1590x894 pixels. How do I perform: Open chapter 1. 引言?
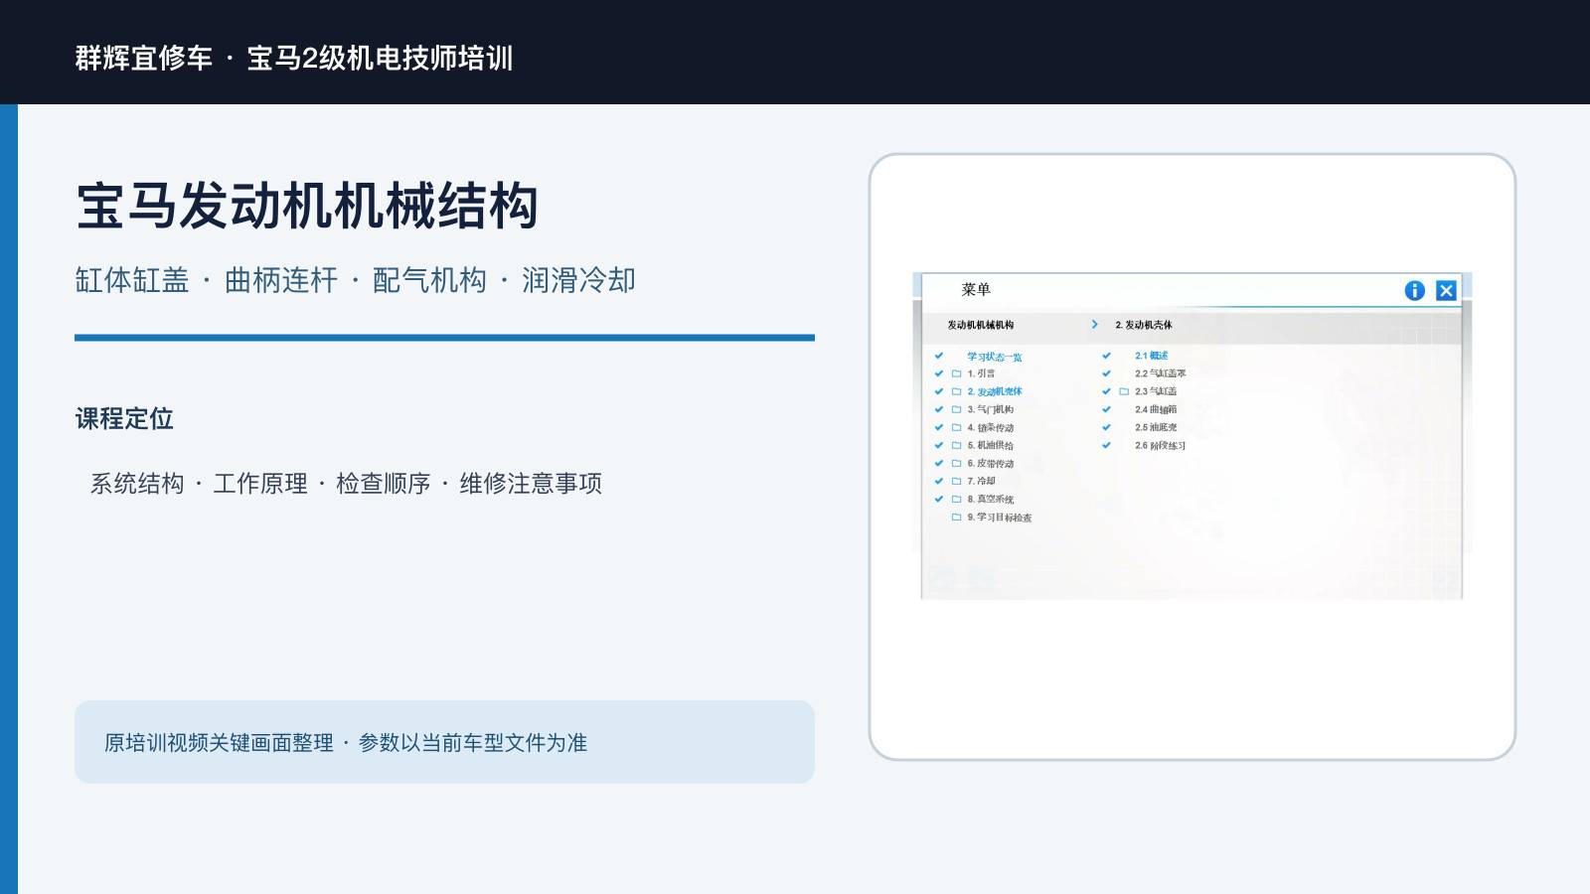pos(981,373)
